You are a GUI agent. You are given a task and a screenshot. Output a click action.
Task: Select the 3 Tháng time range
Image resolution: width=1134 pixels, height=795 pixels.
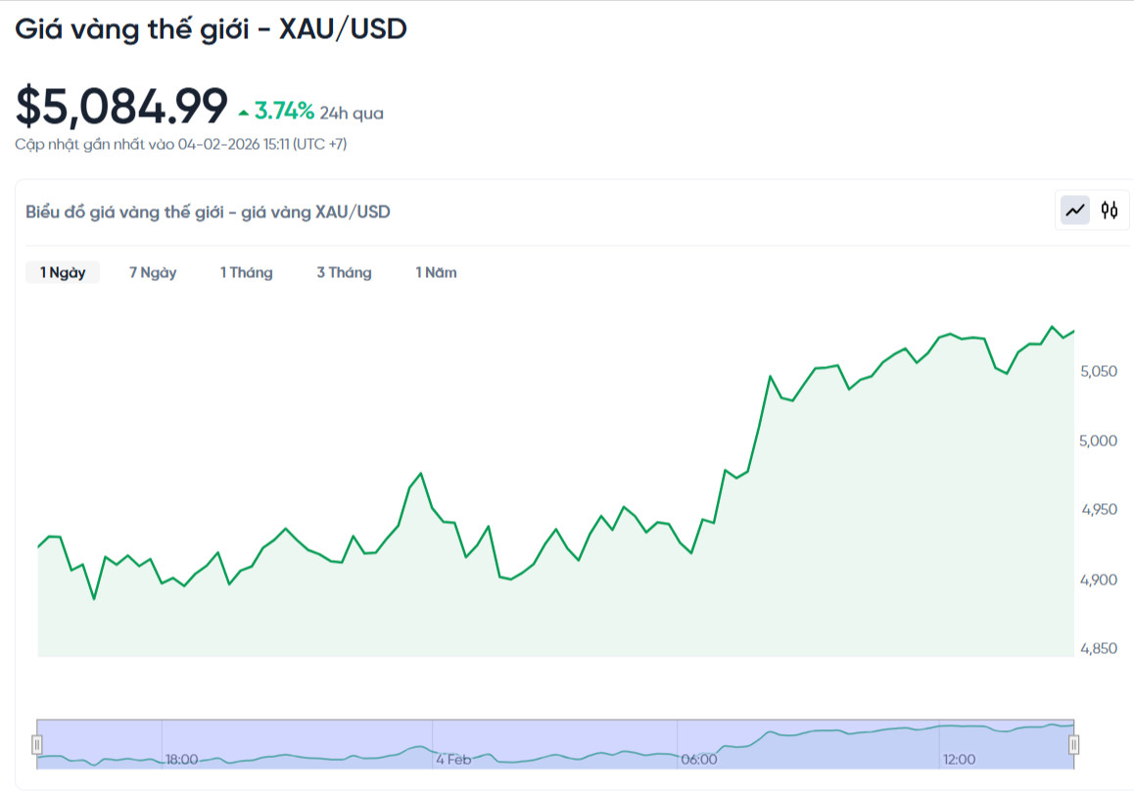(x=344, y=272)
